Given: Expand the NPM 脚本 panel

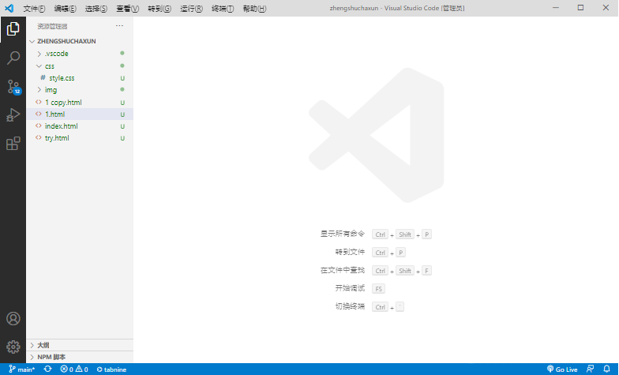Looking at the screenshot, I should 51,357.
